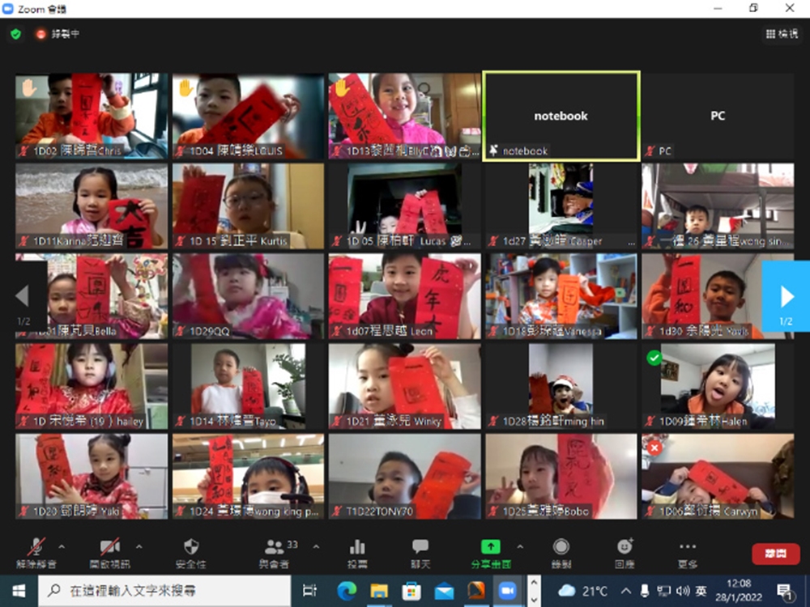The width and height of the screenshot is (810, 607).
Task: Select 1D06 Carwyn video tile
Action: [x=718, y=477]
